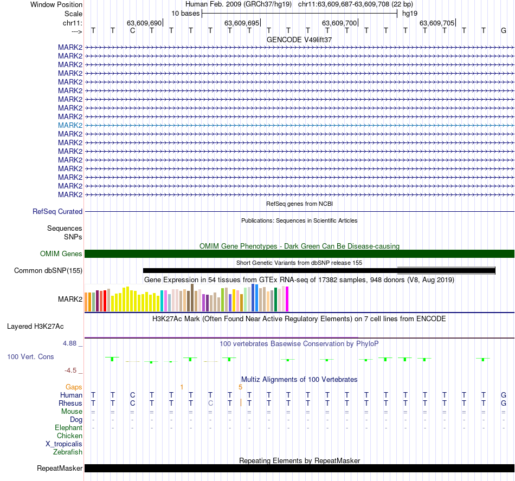Click the black RepeatMasker bar

click(x=300, y=468)
